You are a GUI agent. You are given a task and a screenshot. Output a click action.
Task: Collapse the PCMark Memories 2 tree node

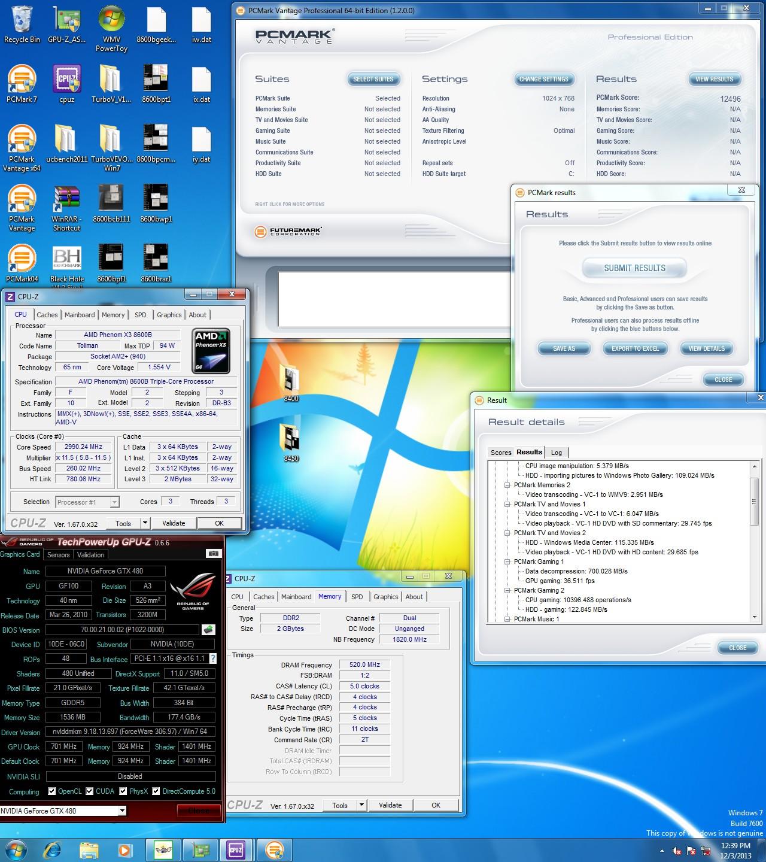pyautogui.click(x=507, y=485)
